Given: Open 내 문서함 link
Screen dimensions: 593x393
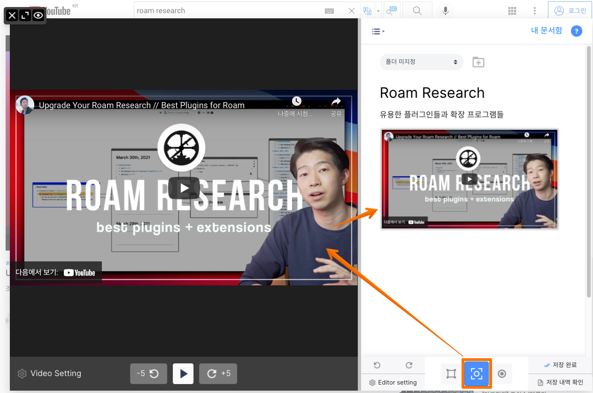Looking at the screenshot, I should 547,31.
